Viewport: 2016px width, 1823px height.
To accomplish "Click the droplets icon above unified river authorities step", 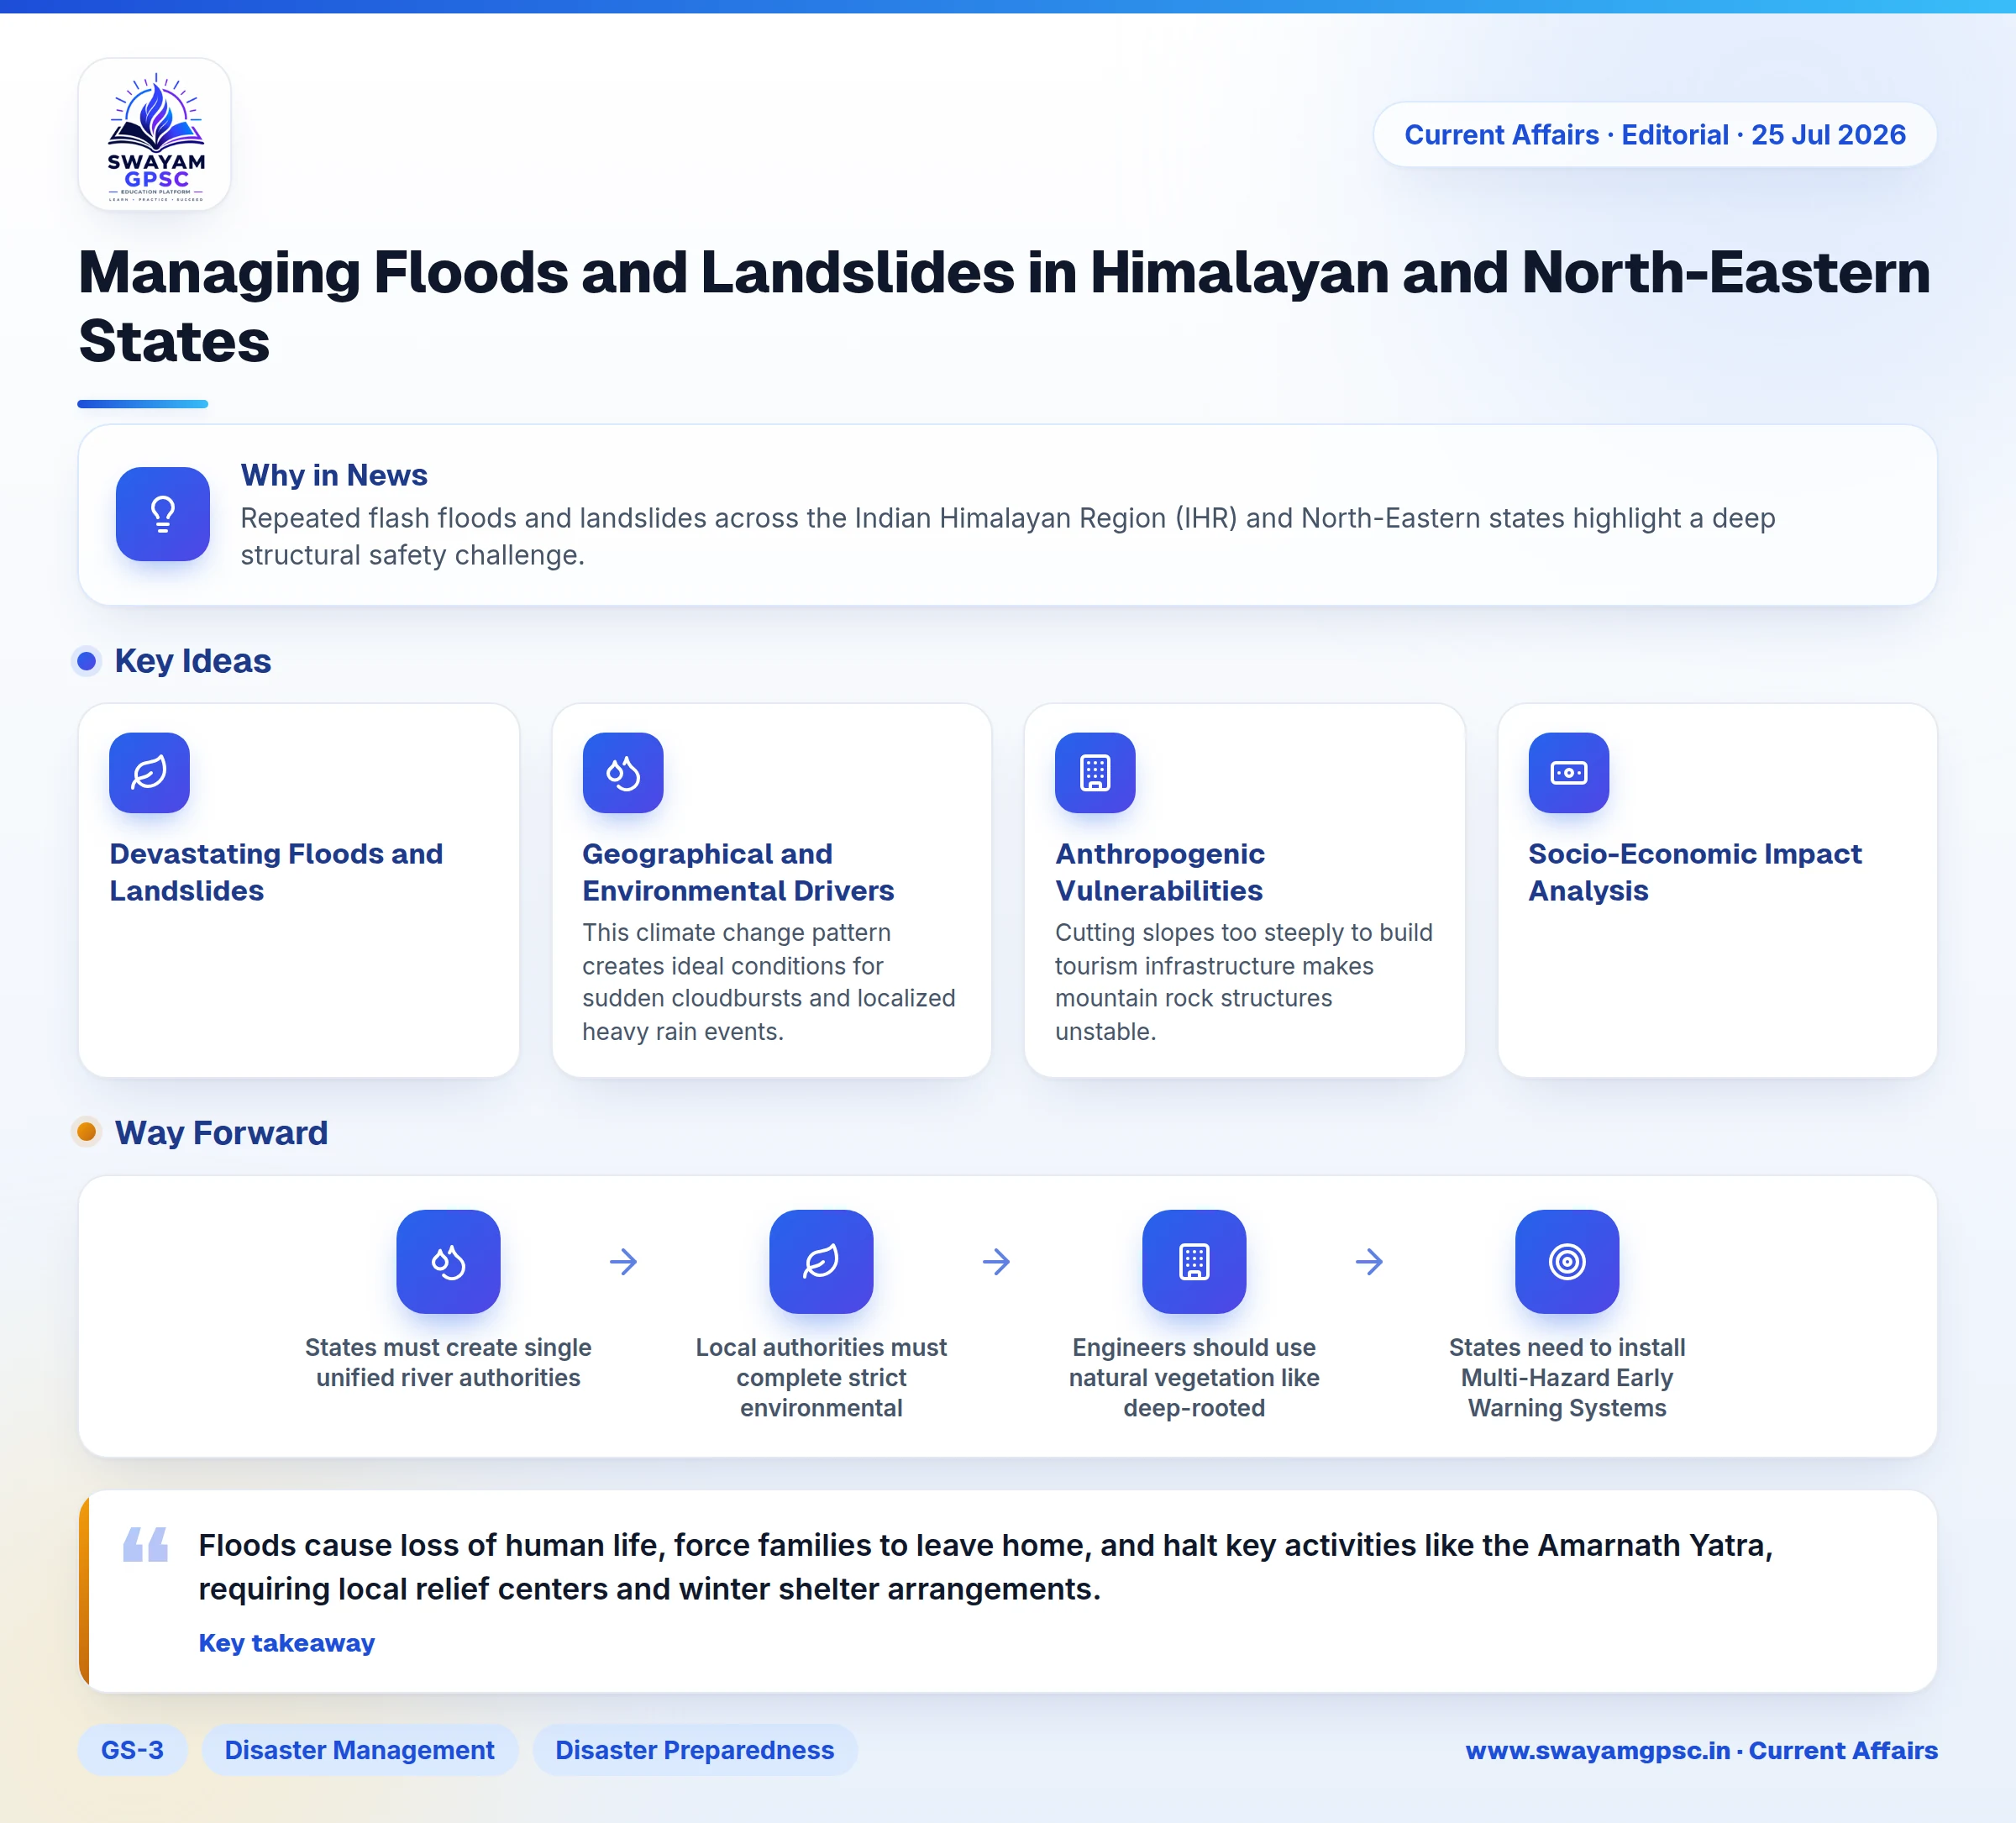I will click(x=448, y=1262).
